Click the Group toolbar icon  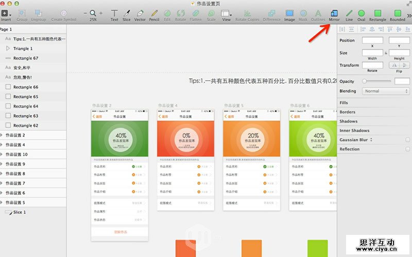22,13
